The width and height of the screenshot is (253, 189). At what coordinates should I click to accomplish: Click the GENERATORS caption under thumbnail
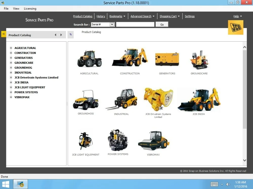tap(167, 73)
